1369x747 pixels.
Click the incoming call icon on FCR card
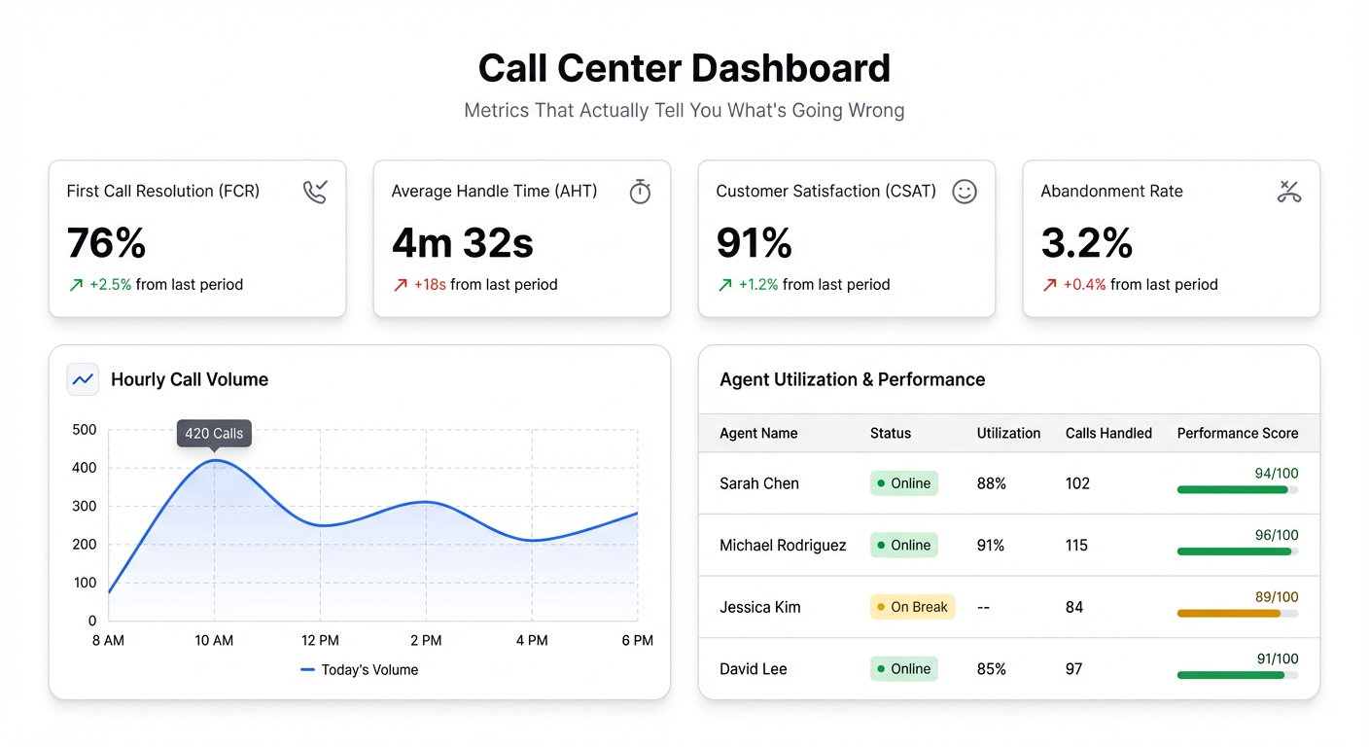tap(315, 192)
